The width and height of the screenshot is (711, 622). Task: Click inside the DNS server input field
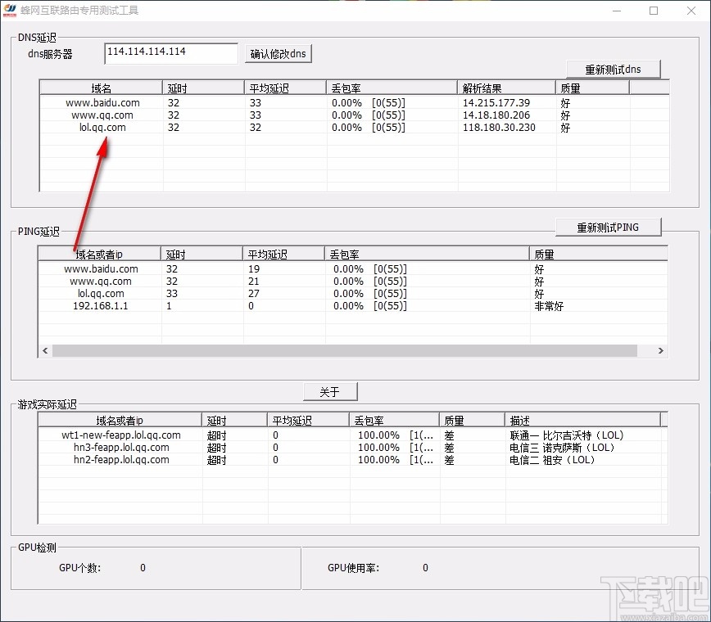click(170, 52)
